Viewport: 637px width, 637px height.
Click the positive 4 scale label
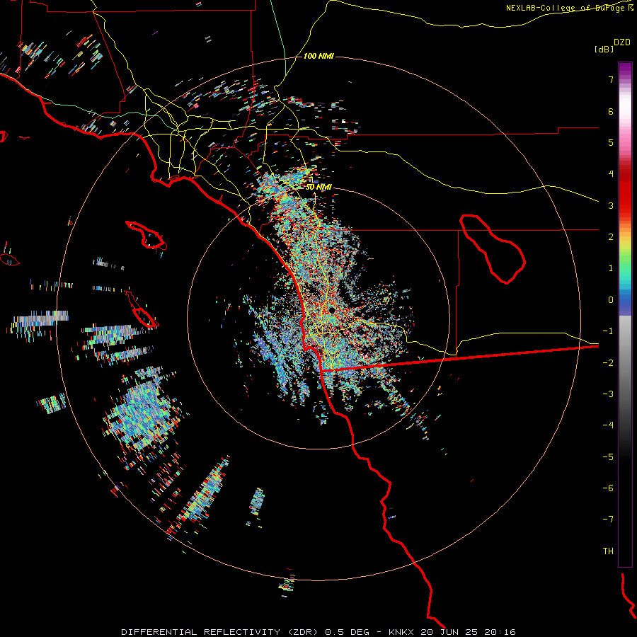click(x=611, y=174)
